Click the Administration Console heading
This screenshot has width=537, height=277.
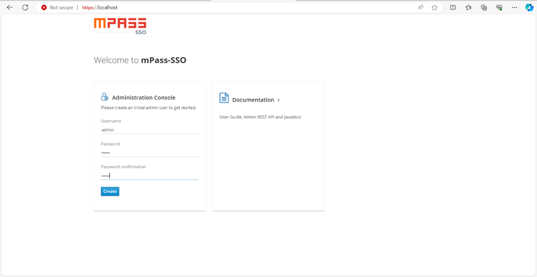pos(144,97)
